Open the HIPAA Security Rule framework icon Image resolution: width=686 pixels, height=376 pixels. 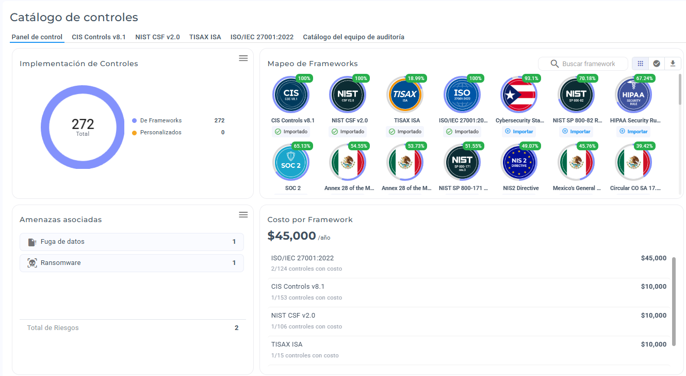633,95
